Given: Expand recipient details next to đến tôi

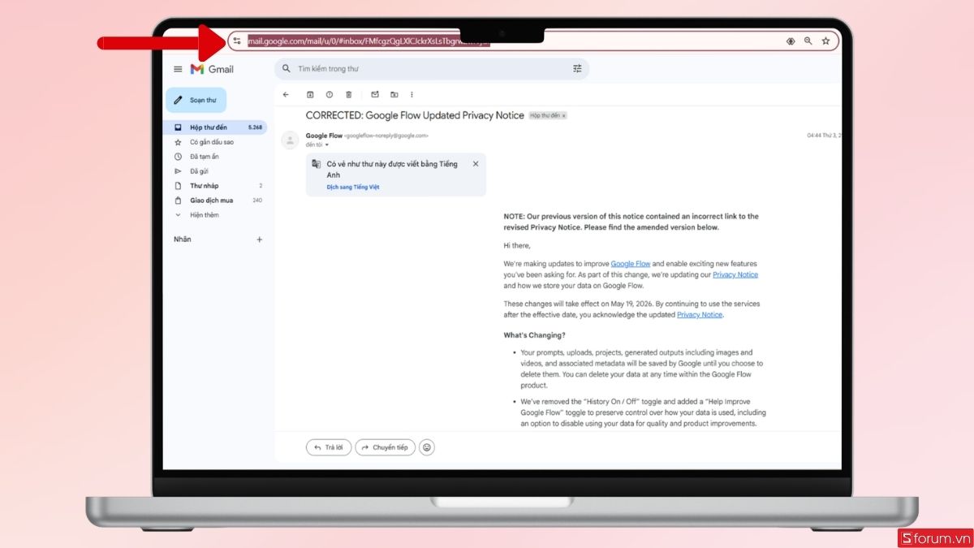Looking at the screenshot, I should click(x=327, y=145).
